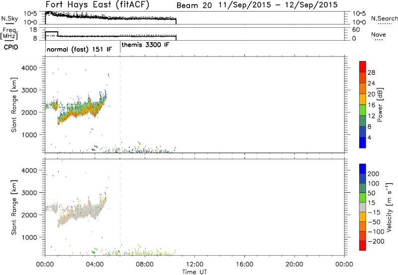Click the 'CPID' label
Screen dimensions: 398x275
[x=11, y=47]
